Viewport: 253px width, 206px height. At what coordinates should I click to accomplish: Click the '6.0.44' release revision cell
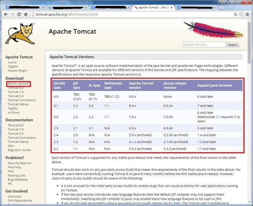pyautogui.click(x=168, y=128)
